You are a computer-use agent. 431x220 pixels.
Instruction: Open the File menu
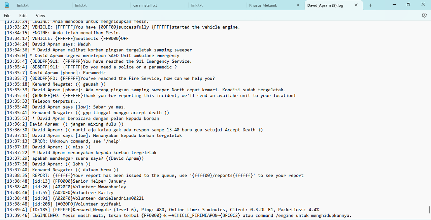coord(7,15)
